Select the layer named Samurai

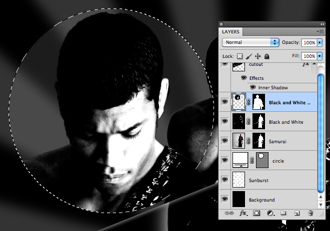click(x=277, y=142)
